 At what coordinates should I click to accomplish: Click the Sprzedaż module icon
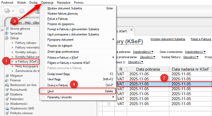7,33
